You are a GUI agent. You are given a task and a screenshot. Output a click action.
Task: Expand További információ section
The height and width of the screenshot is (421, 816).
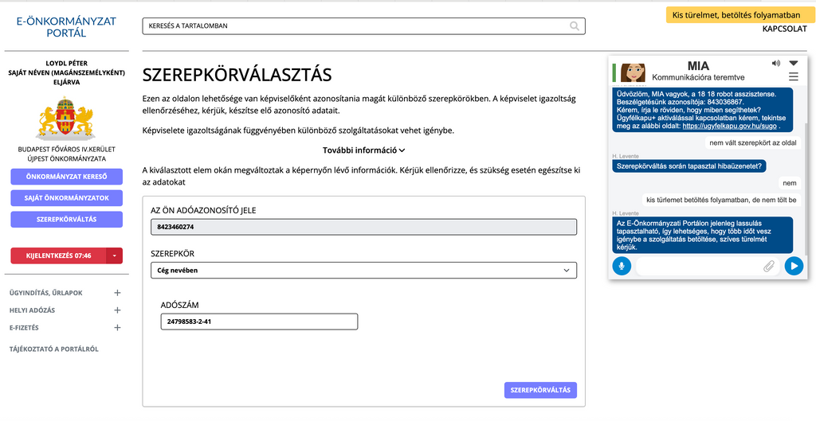click(x=363, y=150)
